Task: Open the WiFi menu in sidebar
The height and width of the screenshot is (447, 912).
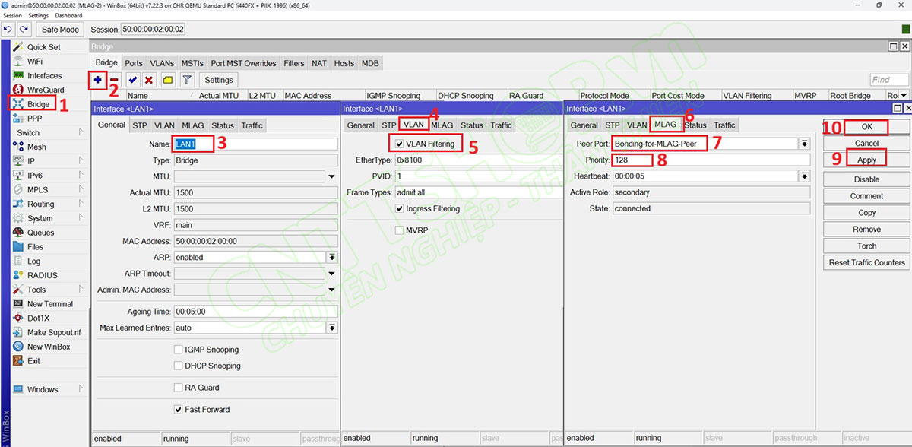Action: (35, 62)
